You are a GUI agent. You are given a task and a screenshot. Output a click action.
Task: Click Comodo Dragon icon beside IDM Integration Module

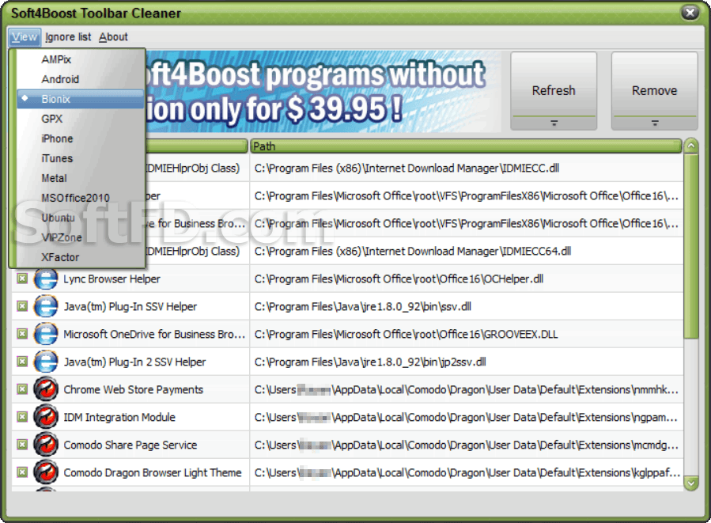pos(46,417)
